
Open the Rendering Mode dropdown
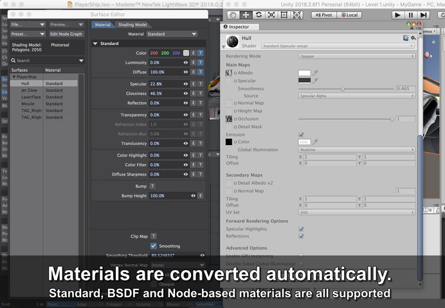[356, 56]
